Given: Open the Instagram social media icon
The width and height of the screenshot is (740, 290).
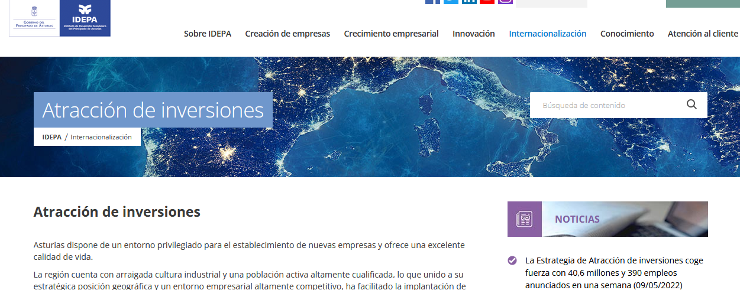Looking at the screenshot, I should click(x=505, y=2).
